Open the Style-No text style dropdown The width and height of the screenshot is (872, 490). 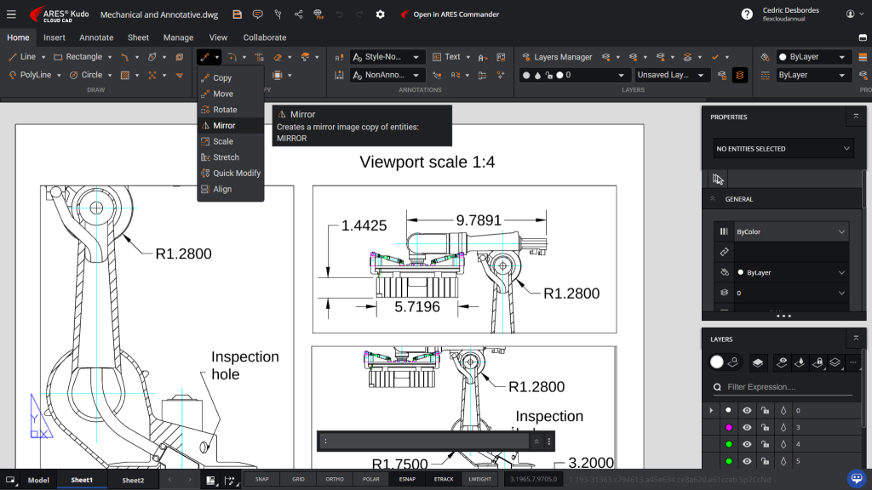point(387,57)
